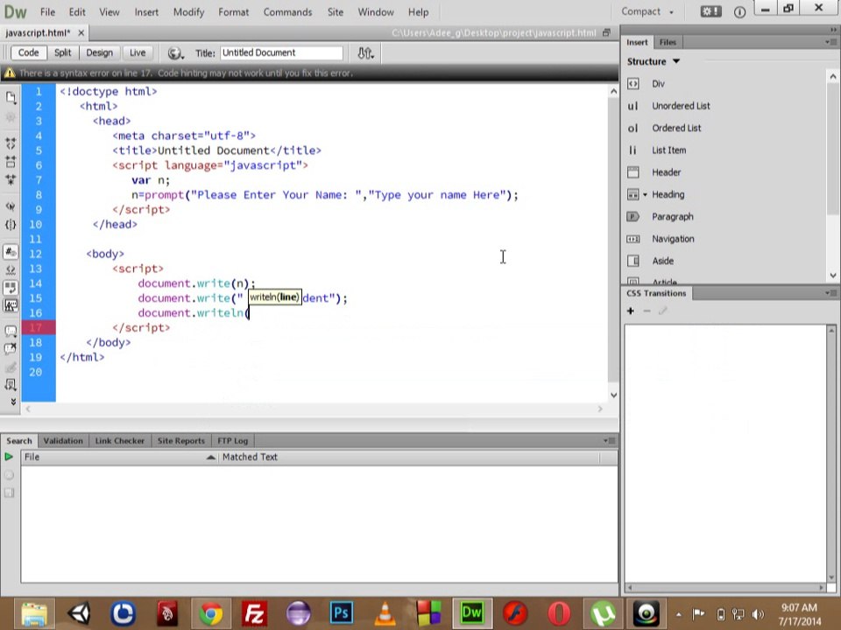
Task: Click the Expand All icon
Action: click(x=11, y=179)
